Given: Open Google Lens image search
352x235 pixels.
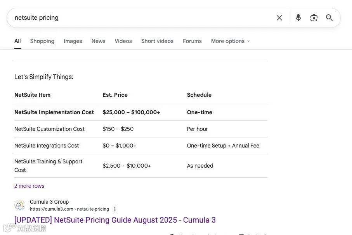Looking at the screenshot, I should [314, 18].
